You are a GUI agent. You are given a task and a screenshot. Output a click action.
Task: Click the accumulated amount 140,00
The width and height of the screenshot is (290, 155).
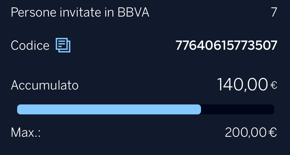tap(242, 85)
